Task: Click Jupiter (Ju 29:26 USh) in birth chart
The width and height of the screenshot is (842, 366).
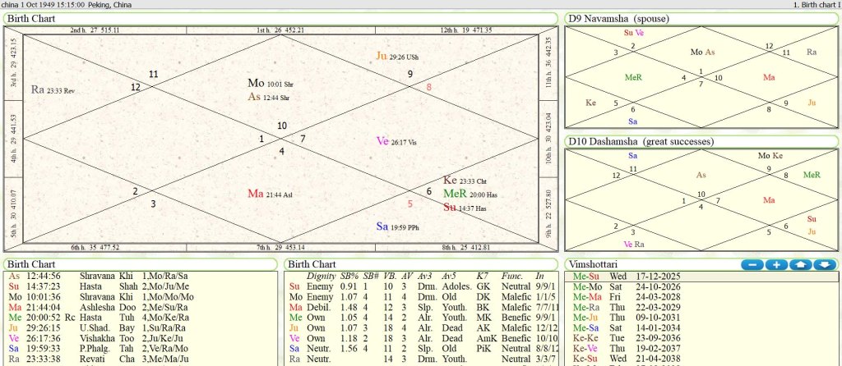Action: coord(397,56)
